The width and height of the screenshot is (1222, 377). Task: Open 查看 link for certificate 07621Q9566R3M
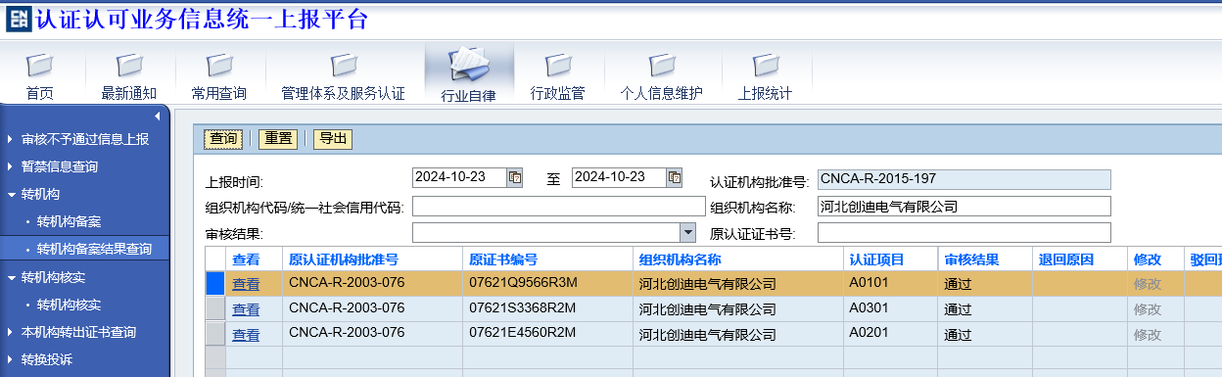[246, 284]
